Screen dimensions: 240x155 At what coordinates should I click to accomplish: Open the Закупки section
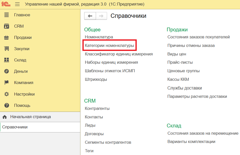click(x=22, y=49)
